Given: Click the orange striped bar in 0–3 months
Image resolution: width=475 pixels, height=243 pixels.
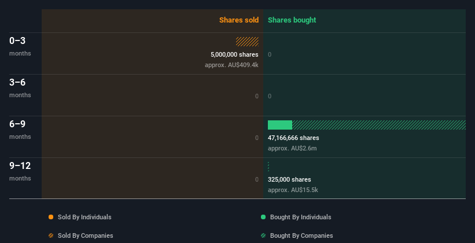Looking at the screenshot, I should (247, 42).
